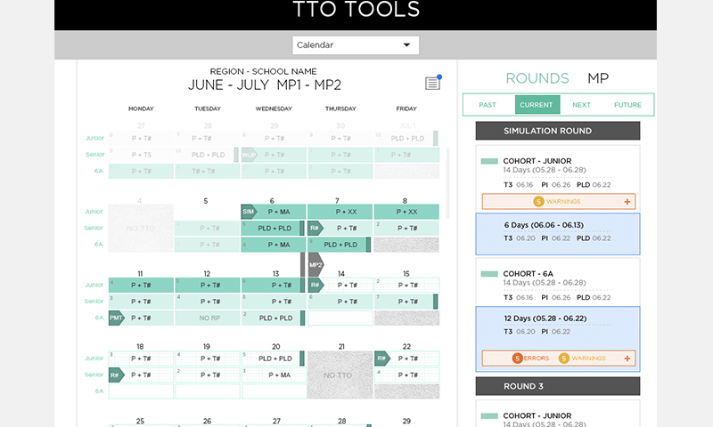This screenshot has width=713, height=427.
Task: Click the MP2 marker before day 14
Action: point(316,264)
